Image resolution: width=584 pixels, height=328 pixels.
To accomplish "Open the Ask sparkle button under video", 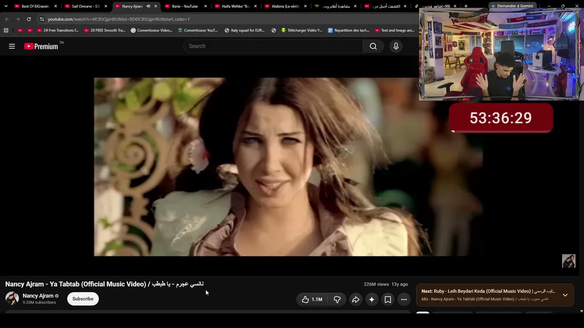I will (372, 299).
